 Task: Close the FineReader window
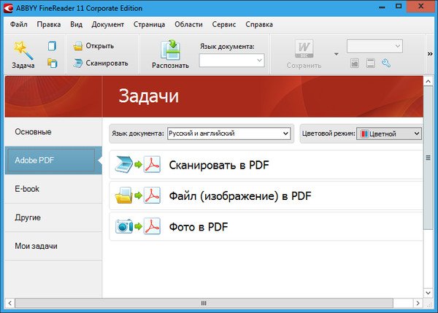coord(421,6)
